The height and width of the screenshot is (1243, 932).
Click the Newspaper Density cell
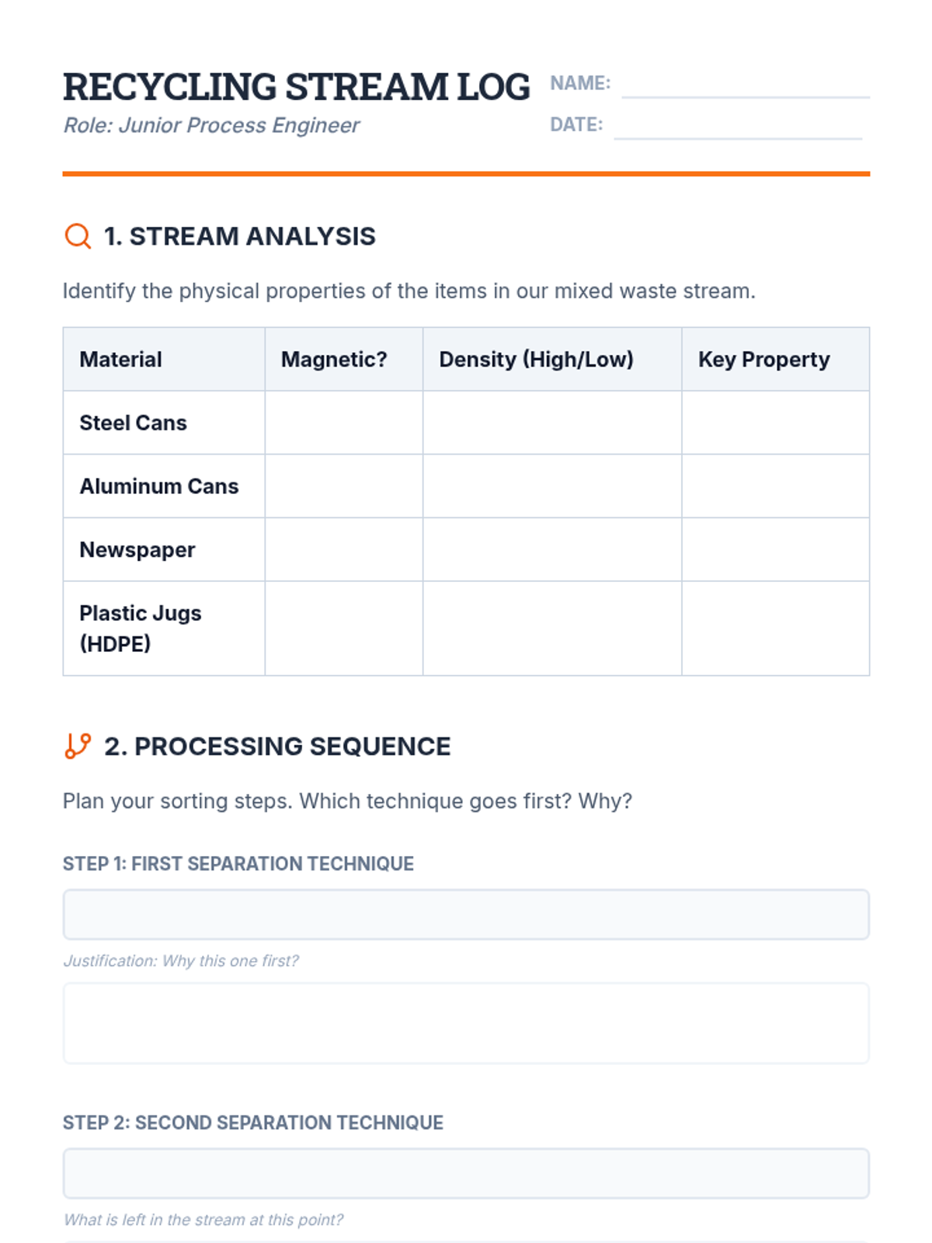(x=551, y=550)
